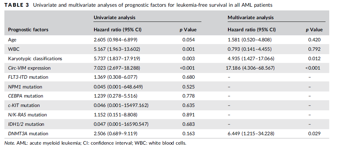Click the 6.449 (1.215–34.228) hazard ratio cell
Viewport: 338px width, 147px height.
click(251, 134)
